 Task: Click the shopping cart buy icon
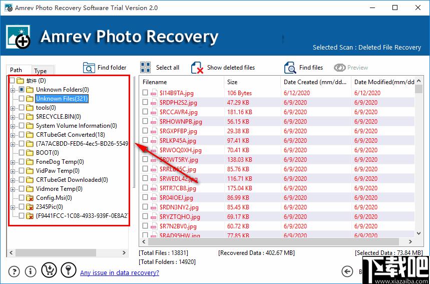pyautogui.click(x=49, y=270)
